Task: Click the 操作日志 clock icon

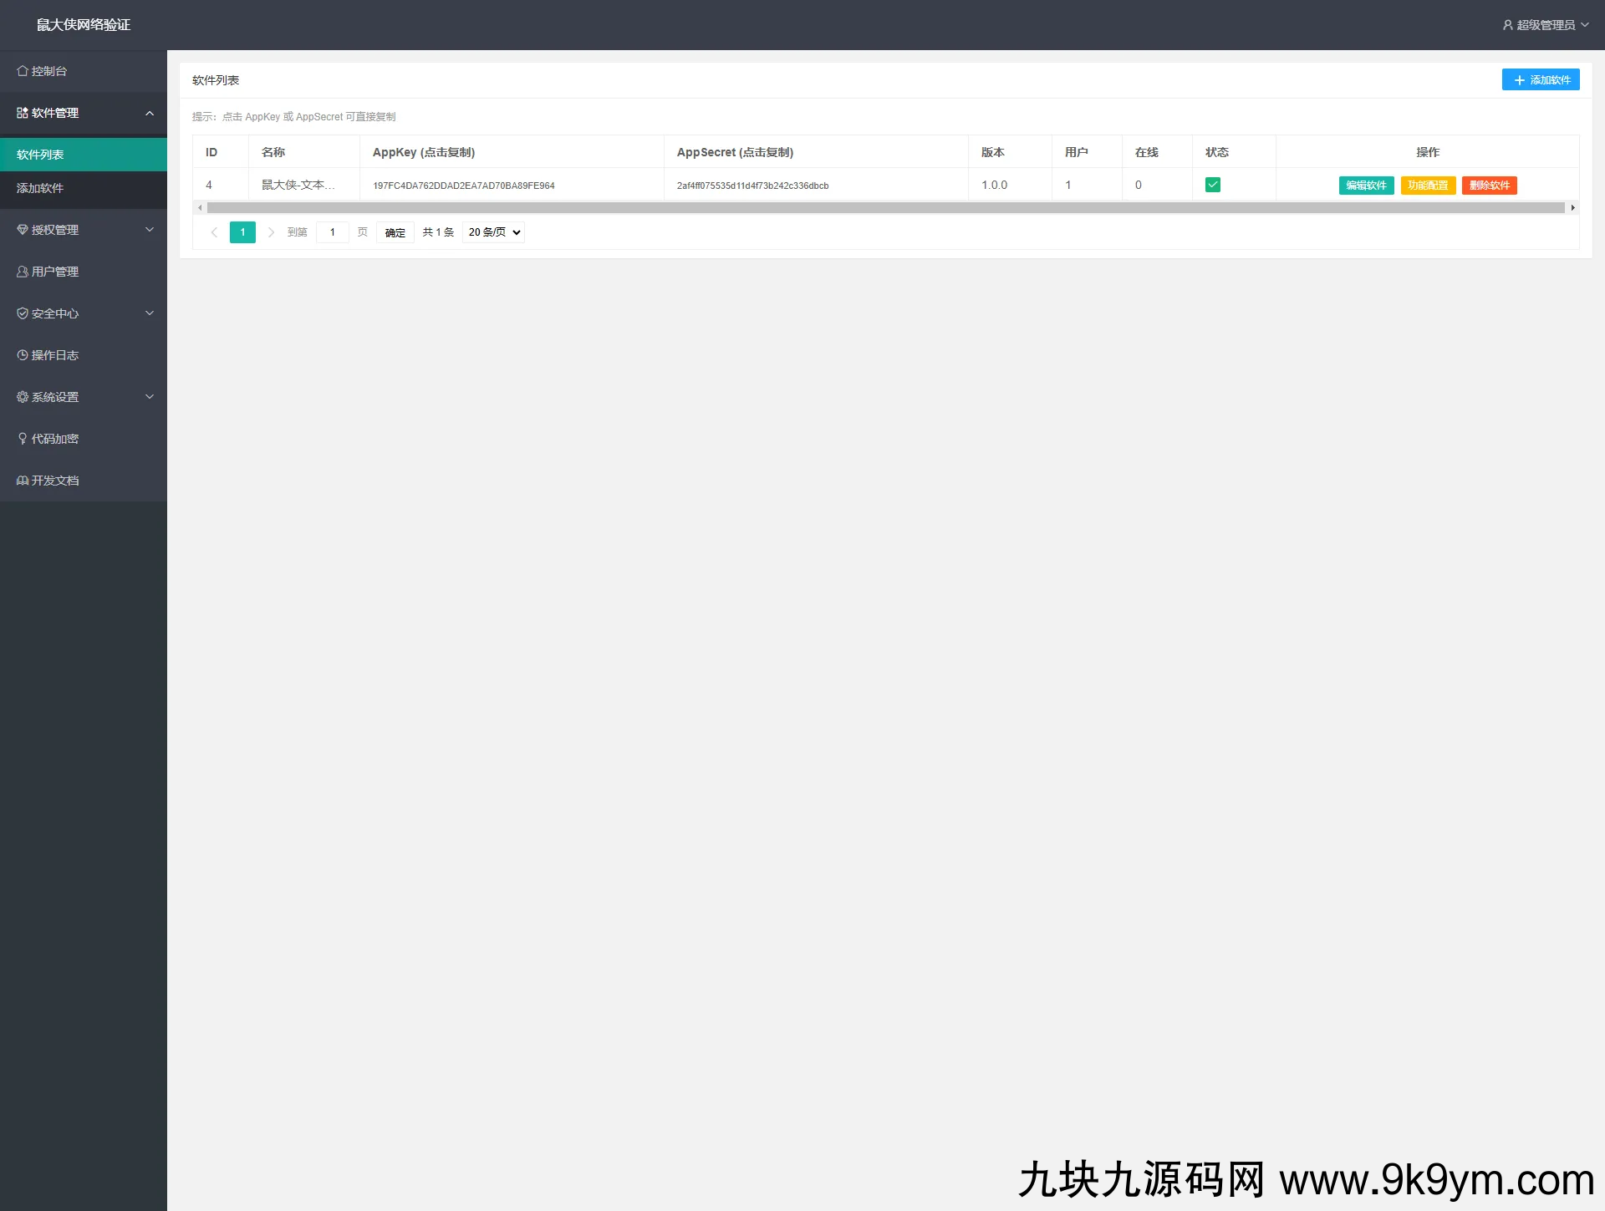Action: click(23, 355)
